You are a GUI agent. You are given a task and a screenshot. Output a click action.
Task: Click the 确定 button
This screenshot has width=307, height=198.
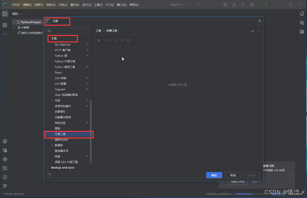[x=214, y=175]
